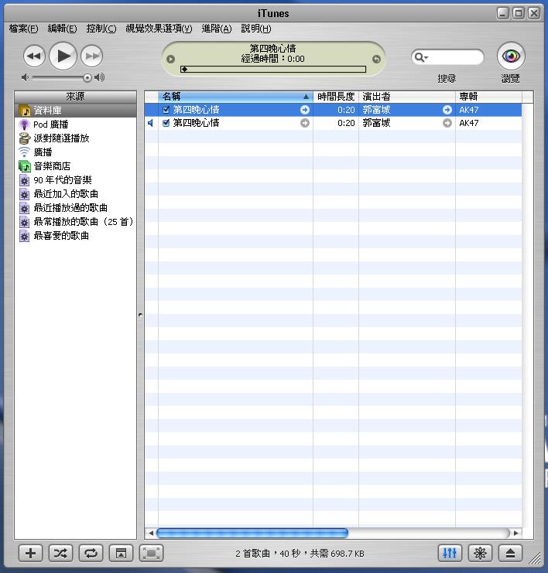548x573 pixels.
Task: Skip to the next track
Action: pos(91,55)
